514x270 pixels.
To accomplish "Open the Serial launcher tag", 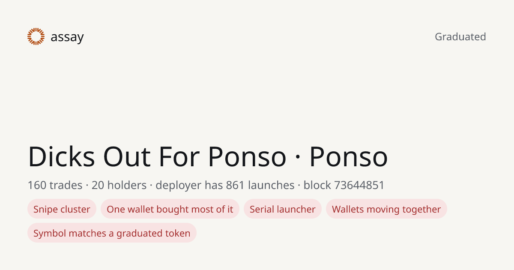I will pyautogui.click(x=283, y=209).
